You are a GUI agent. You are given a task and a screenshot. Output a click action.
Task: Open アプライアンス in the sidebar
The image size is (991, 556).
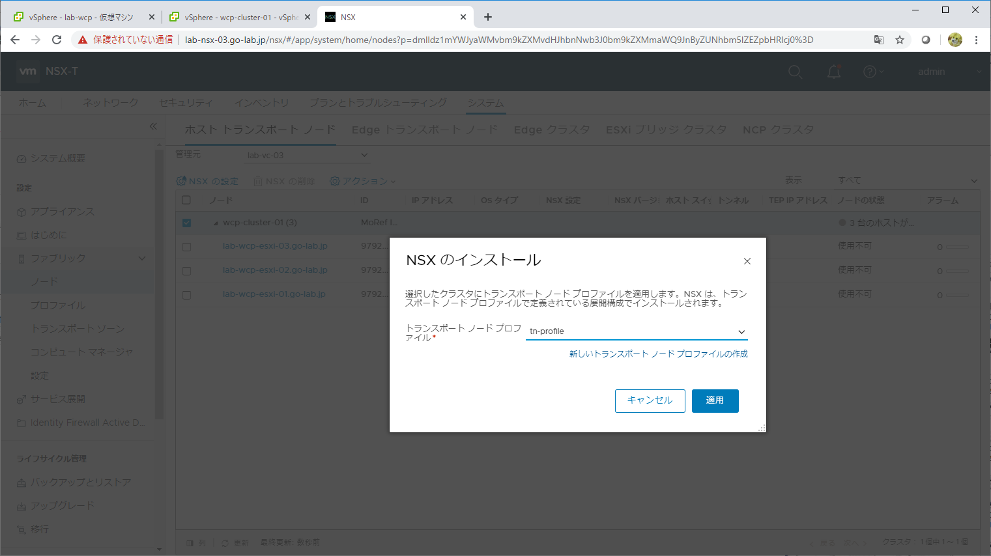62,212
